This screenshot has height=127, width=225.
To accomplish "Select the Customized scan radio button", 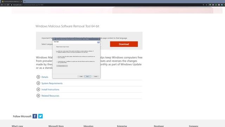I will click(x=57, y=62).
